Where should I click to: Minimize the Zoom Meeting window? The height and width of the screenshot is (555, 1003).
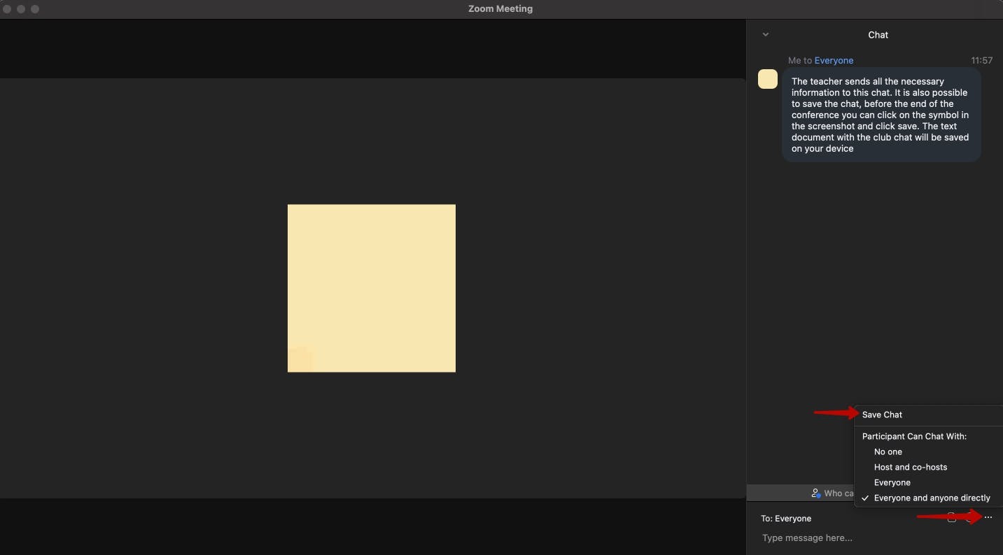[21, 9]
